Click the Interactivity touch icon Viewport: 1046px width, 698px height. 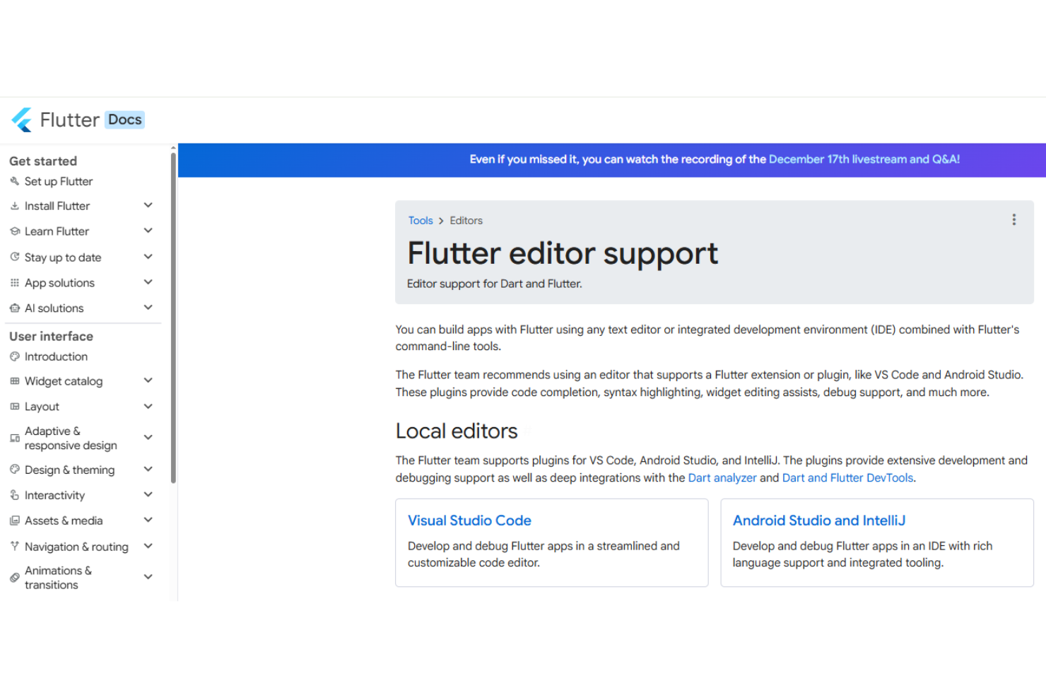click(x=14, y=495)
